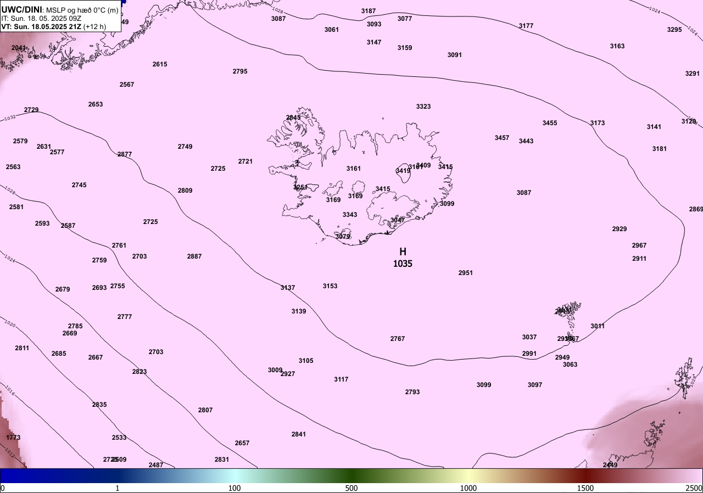Click the 1020 isobar label

pos(9,324)
